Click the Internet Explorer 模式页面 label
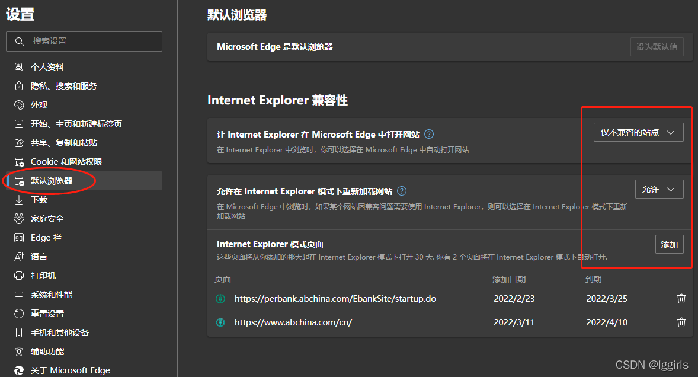The image size is (698, 377). click(x=270, y=244)
